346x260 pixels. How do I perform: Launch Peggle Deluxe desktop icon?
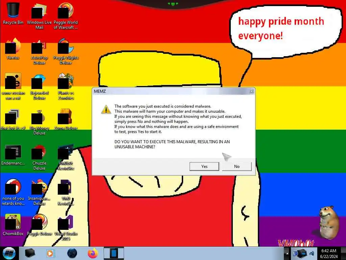(39, 224)
